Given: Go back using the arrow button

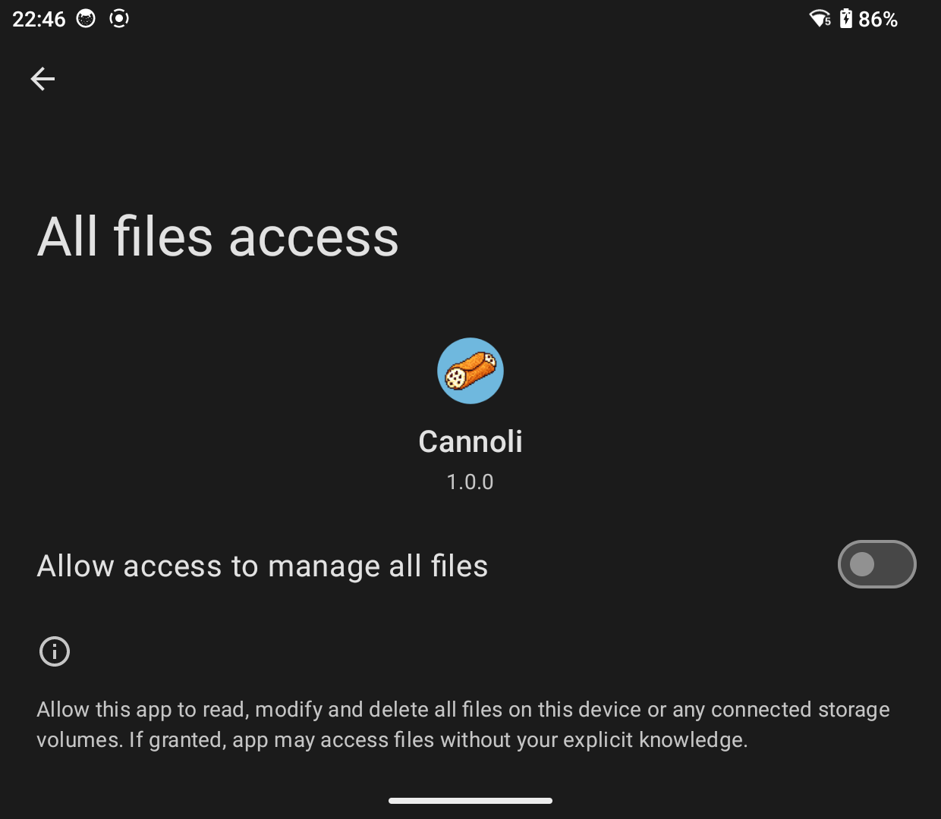Looking at the screenshot, I should 42,79.
